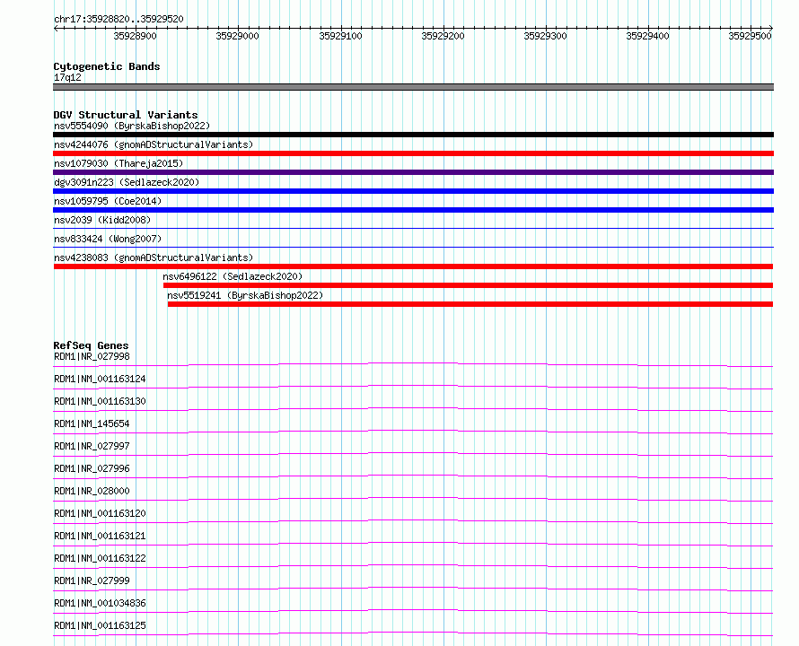Open variant nsv6496122 (Sedlazeck2020)
The height and width of the screenshot is (646, 799).
233,276
